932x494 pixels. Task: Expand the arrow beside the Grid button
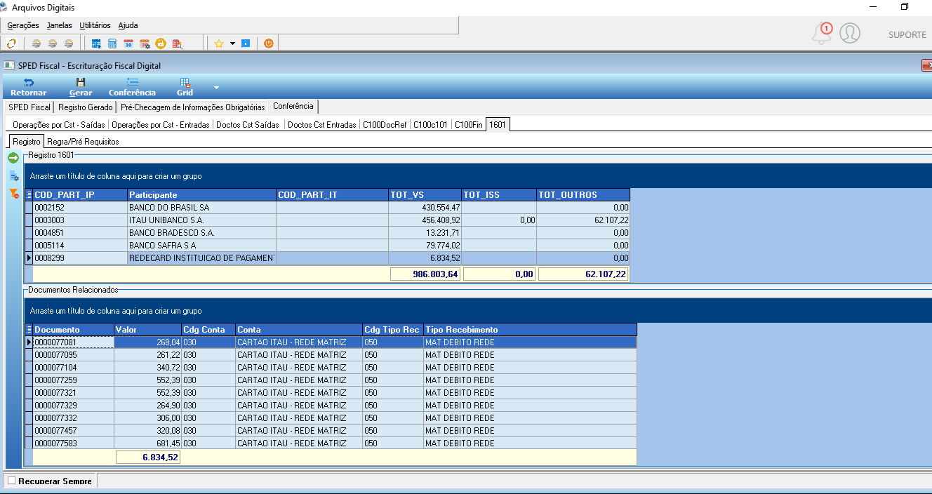[216, 88]
